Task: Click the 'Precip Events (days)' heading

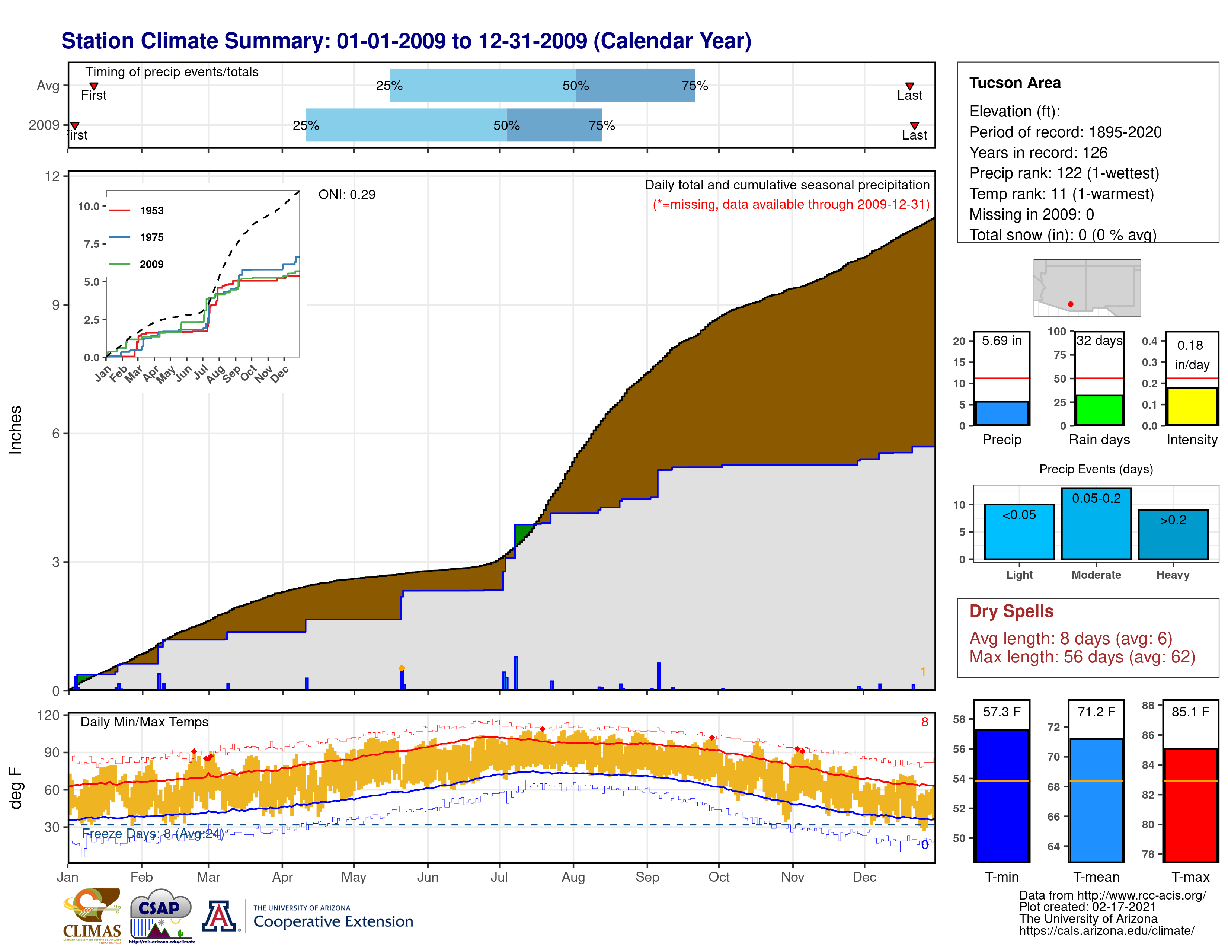Action: pos(1096,469)
